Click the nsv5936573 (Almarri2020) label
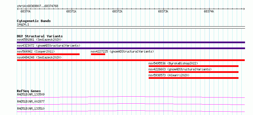 (x=169, y=75)
